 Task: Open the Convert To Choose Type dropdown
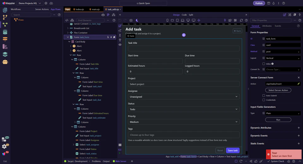[x=283, y=69]
